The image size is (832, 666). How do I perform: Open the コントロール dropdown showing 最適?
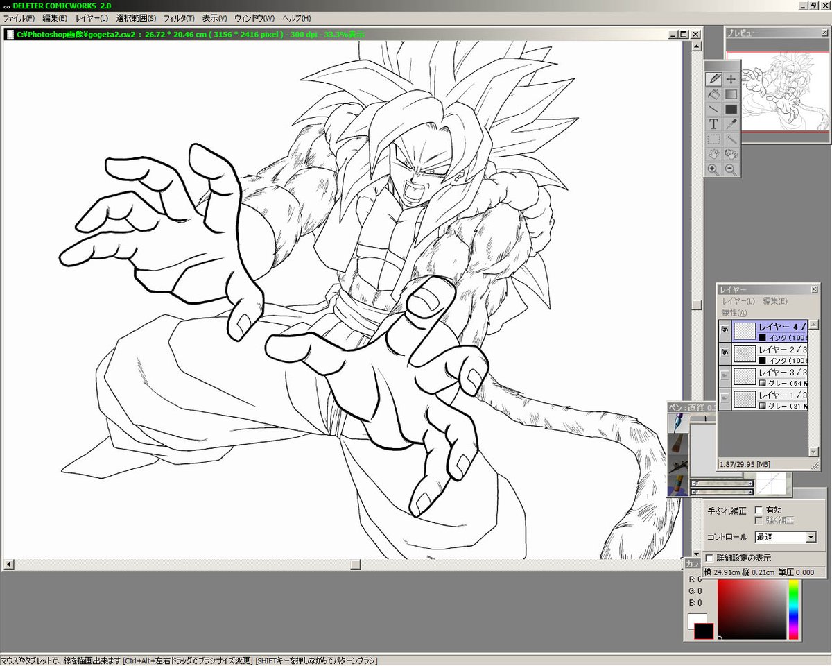pos(785,537)
